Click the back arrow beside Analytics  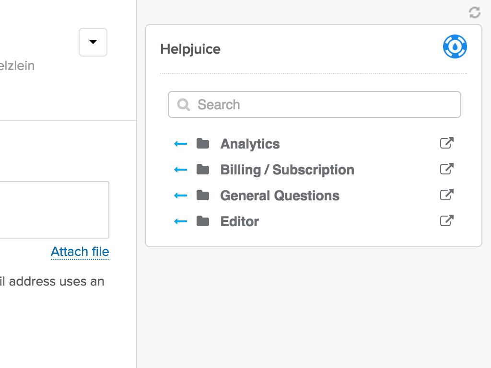pos(180,143)
